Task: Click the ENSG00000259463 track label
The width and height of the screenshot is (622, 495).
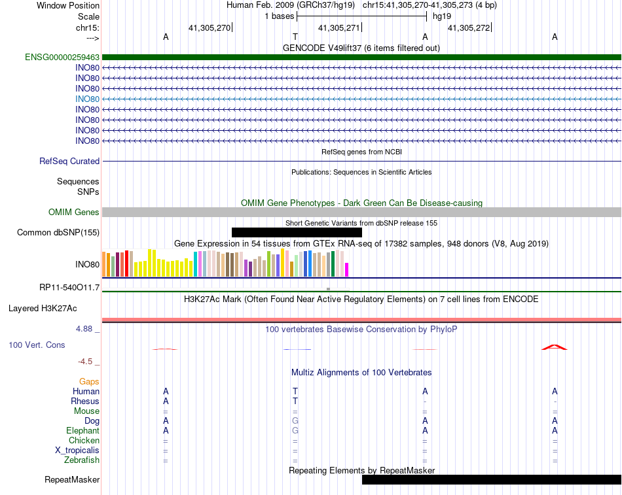Action: click(62, 57)
